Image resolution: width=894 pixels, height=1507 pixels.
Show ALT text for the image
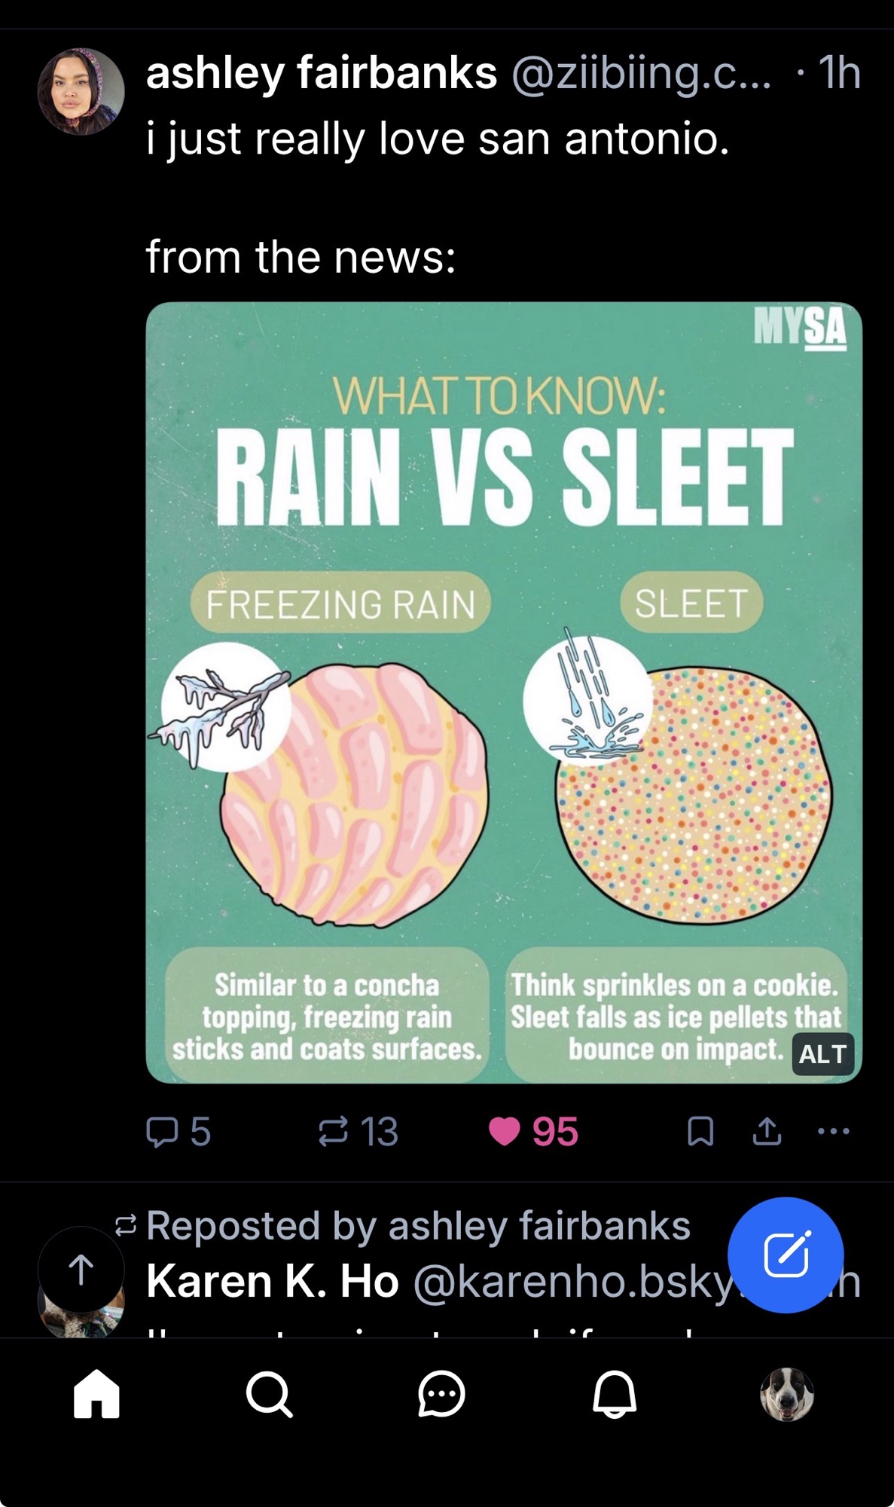(x=822, y=1053)
